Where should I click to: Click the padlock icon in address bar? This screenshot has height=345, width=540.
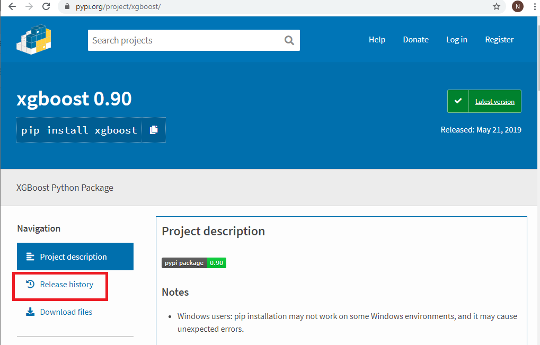coord(66,7)
